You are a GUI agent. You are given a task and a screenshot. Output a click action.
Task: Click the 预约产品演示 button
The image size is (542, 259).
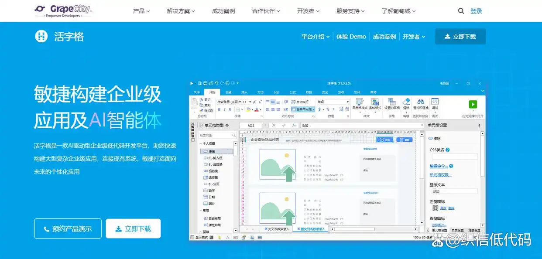pyautogui.click(x=68, y=228)
